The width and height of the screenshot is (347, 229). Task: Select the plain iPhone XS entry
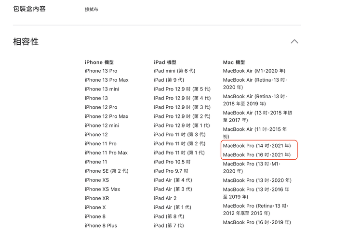click(97, 180)
